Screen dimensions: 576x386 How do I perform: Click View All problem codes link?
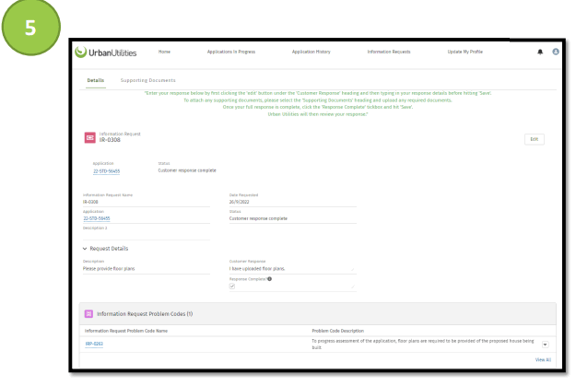[x=543, y=360]
